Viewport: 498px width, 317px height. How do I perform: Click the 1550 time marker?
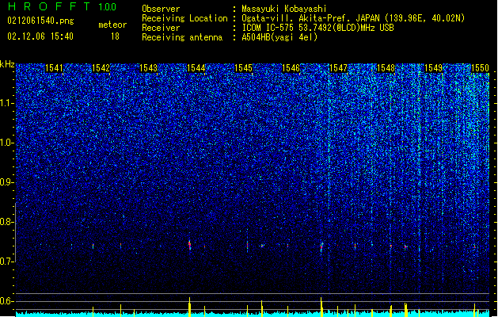click(x=480, y=68)
